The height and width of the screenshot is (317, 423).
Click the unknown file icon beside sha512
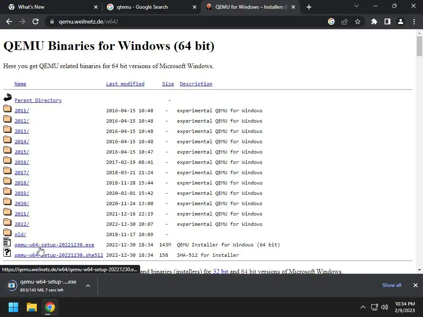pos(7,252)
